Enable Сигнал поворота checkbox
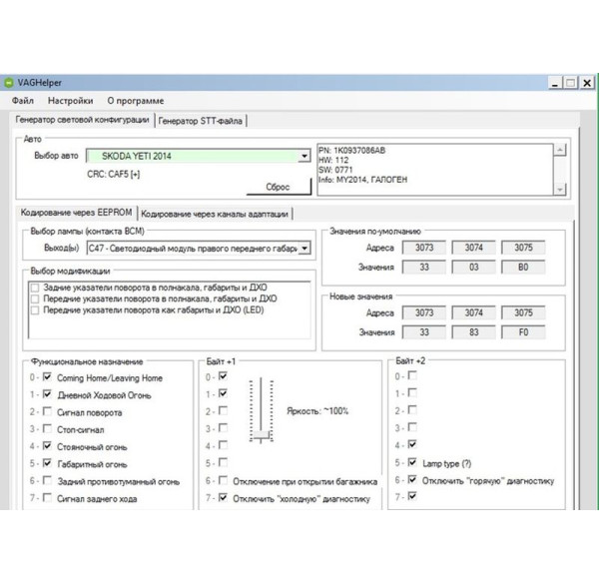599x584 pixels. tap(47, 412)
